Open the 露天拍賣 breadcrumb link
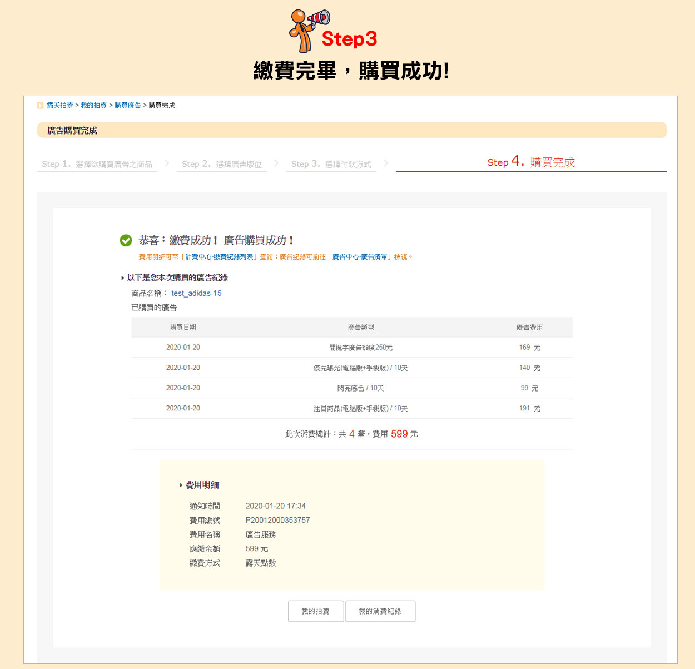 [x=59, y=106]
